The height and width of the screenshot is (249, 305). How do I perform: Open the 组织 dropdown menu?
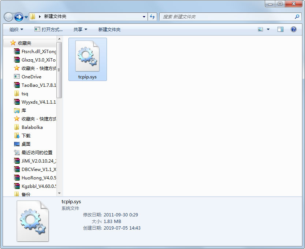(x=16, y=29)
